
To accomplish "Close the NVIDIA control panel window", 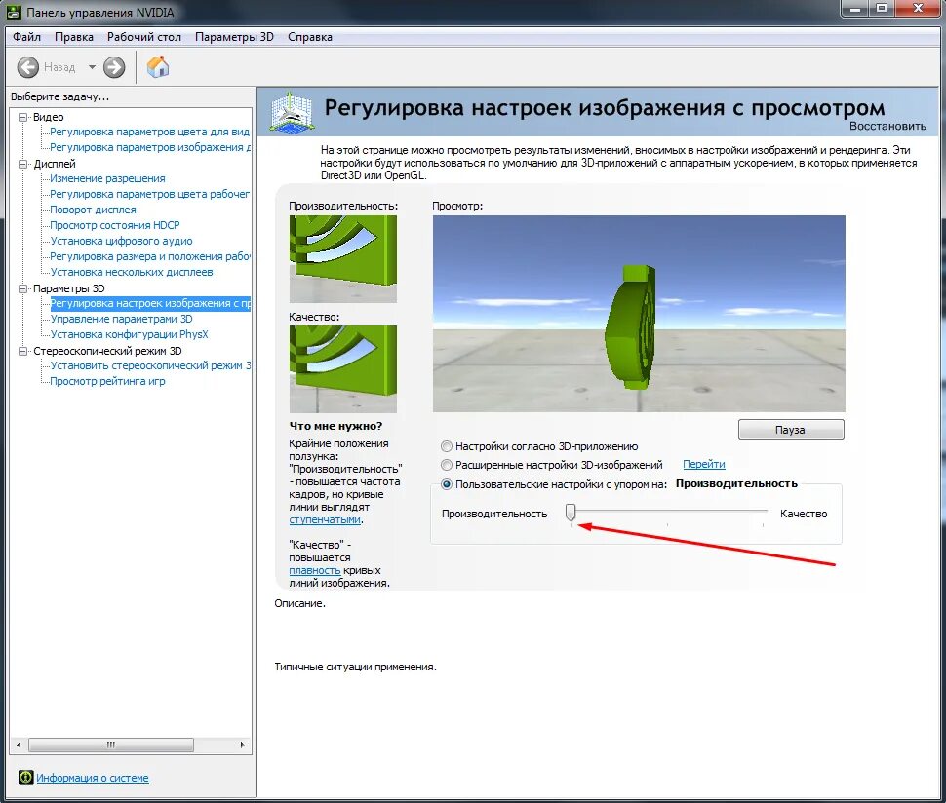I will 918,9.
